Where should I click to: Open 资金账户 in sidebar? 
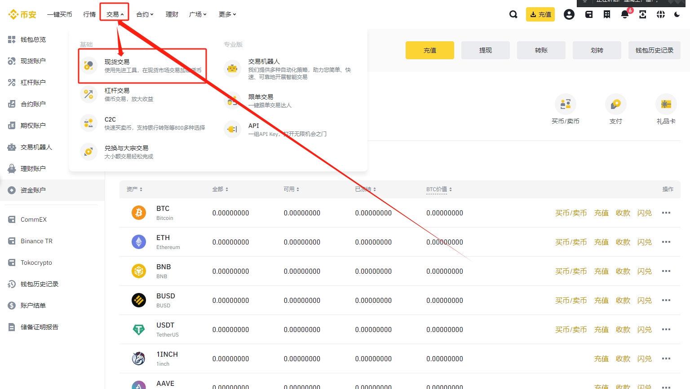(x=52, y=190)
